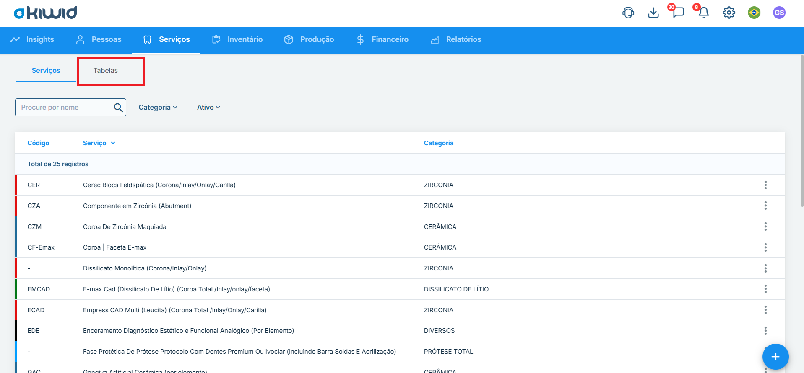Viewport: 804px width, 373px height.
Task: Open the settings gear icon
Action: click(x=729, y=13)
